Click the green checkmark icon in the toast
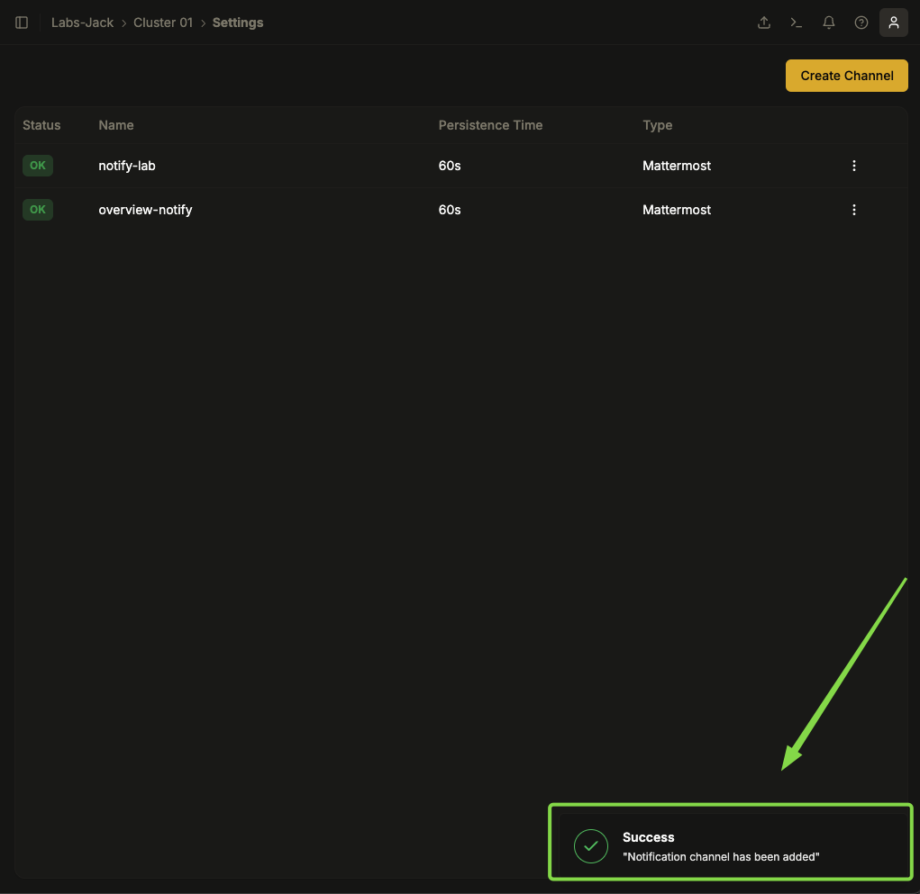Screen dimensions: 920x894 591,846
